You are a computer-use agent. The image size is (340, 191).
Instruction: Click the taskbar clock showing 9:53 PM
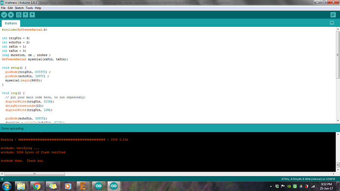(326, 186)
